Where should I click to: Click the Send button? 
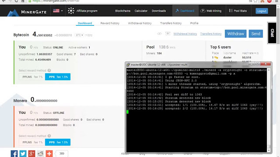tap(255, 34)
